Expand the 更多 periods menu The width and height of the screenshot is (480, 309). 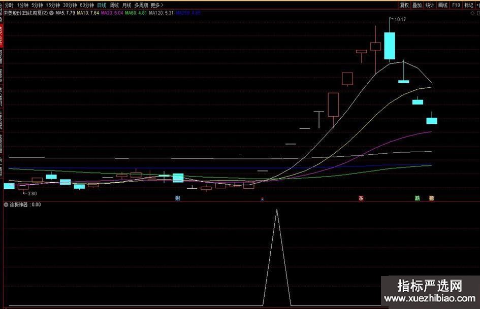click(157, 5)
